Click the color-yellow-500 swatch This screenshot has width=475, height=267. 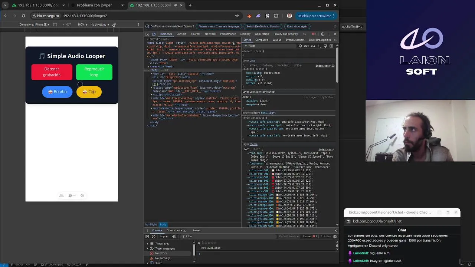(278, 222)
